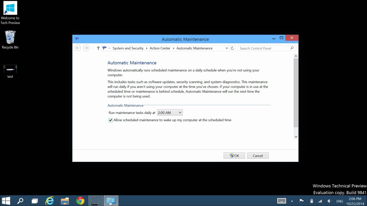Click System and Security breadcrumb

click(x=128, y=48)
